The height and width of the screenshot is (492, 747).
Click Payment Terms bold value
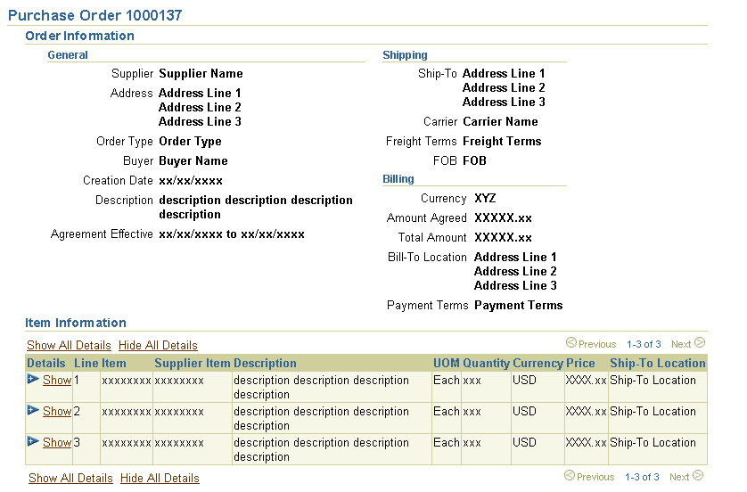518,306
